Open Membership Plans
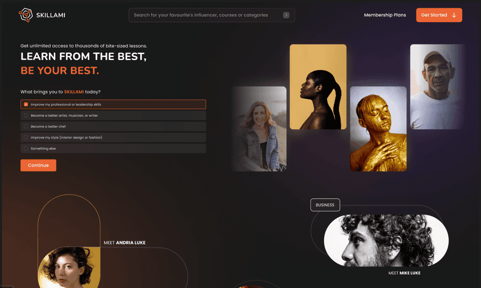 click(x=385, y=15)
